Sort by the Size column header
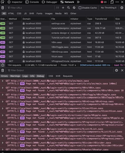Screen dimensions: 125x153 coord(120,19)
